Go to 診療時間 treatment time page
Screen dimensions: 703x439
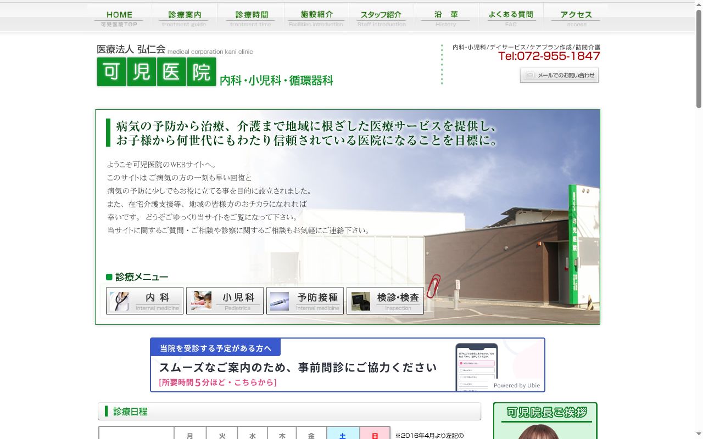[250, 18]
